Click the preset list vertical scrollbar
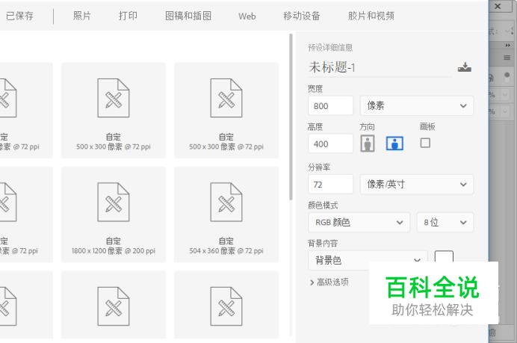The image size is (517, 343). point(291,117)
